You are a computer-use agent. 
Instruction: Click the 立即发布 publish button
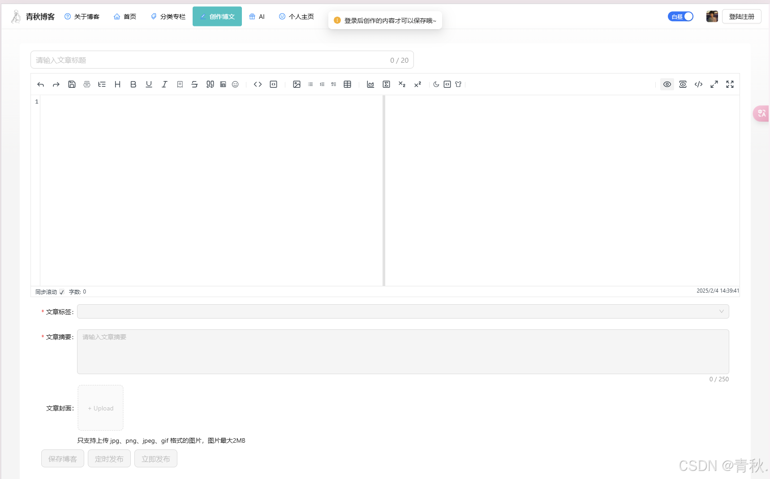[155, 459]
